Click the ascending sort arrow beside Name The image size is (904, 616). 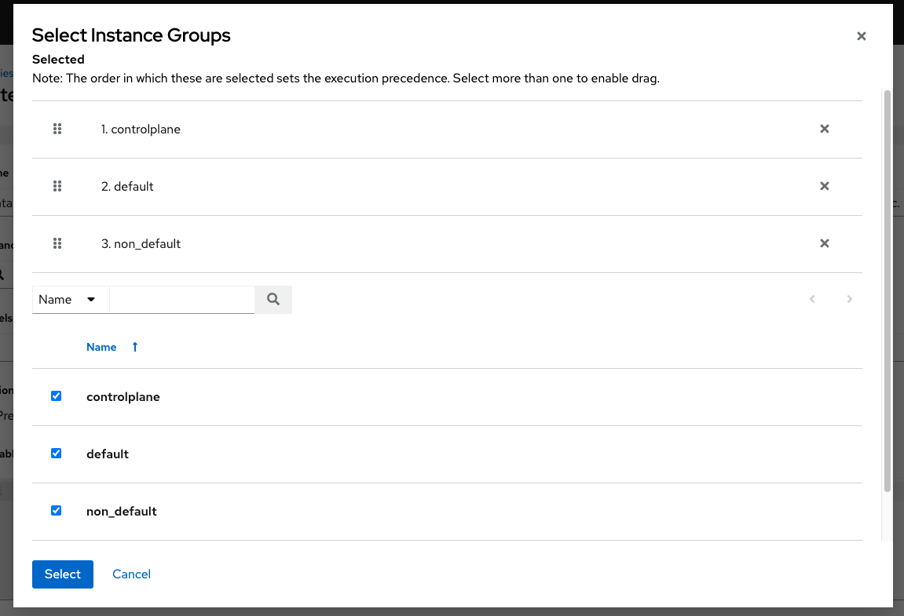click(134, 346)
